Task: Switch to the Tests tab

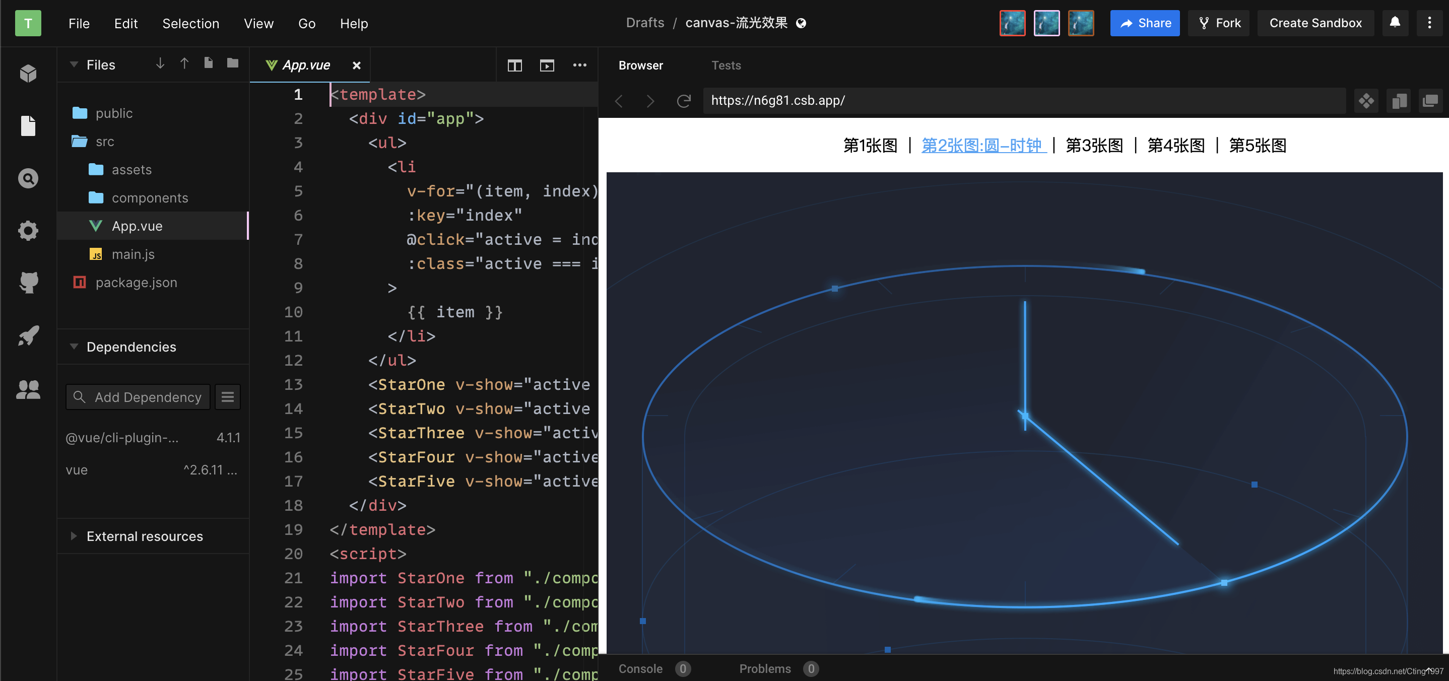Action: point(726,65)
